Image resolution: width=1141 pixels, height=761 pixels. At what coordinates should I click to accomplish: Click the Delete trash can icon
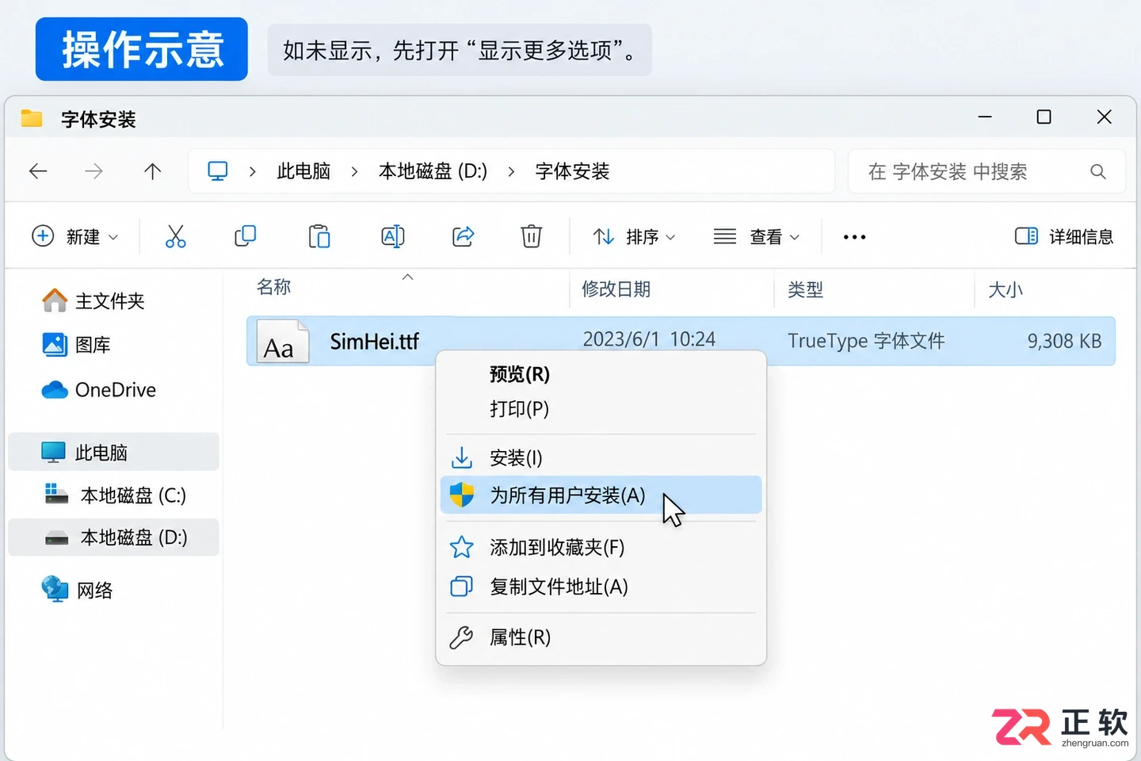(531, 236)
